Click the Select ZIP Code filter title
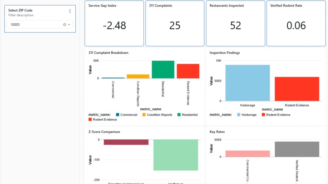Viewport: 328px width, 184px height. pos(20,10)
